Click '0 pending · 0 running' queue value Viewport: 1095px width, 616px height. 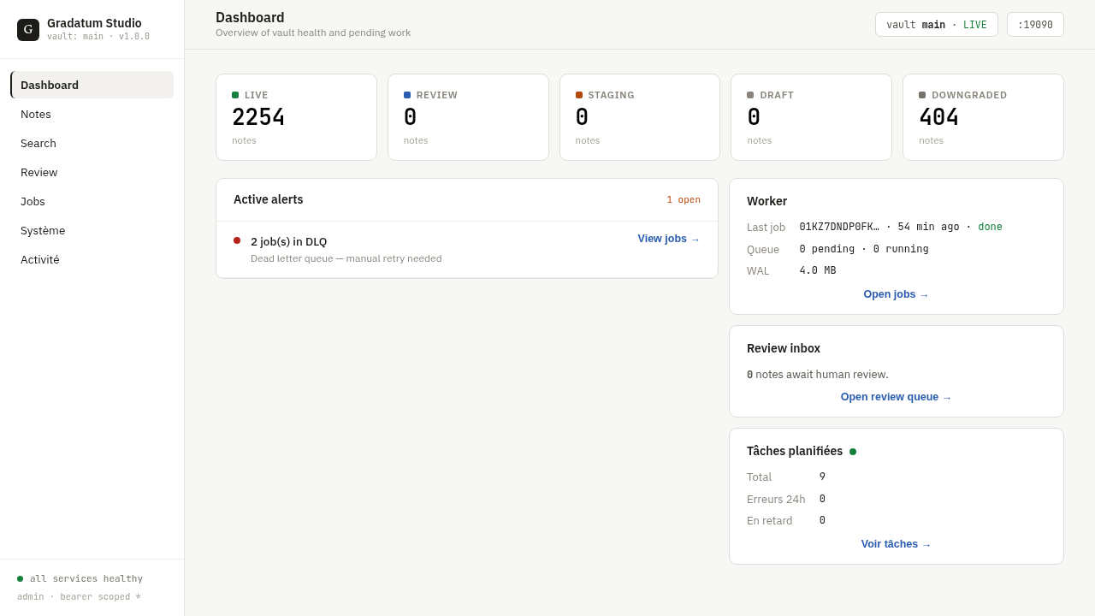tap(864, 249)
